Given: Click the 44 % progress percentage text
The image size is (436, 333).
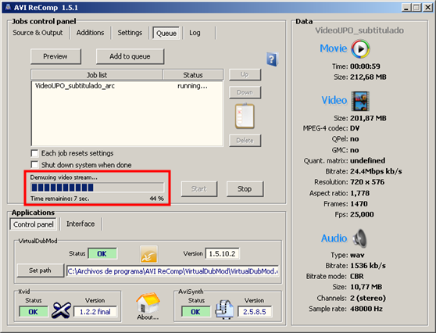Looking at the screenshot, I should [x=157, y=199].
